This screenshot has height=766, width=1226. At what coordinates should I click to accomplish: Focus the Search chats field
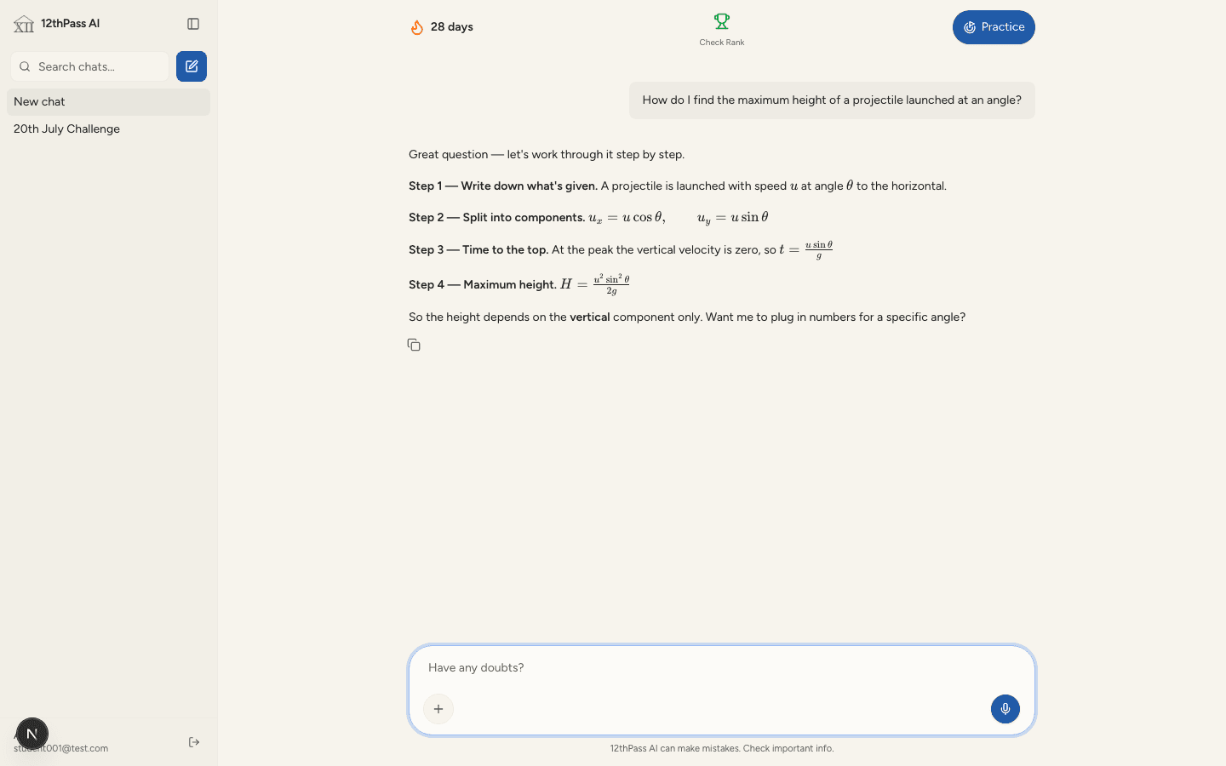(x=90, y=66)
